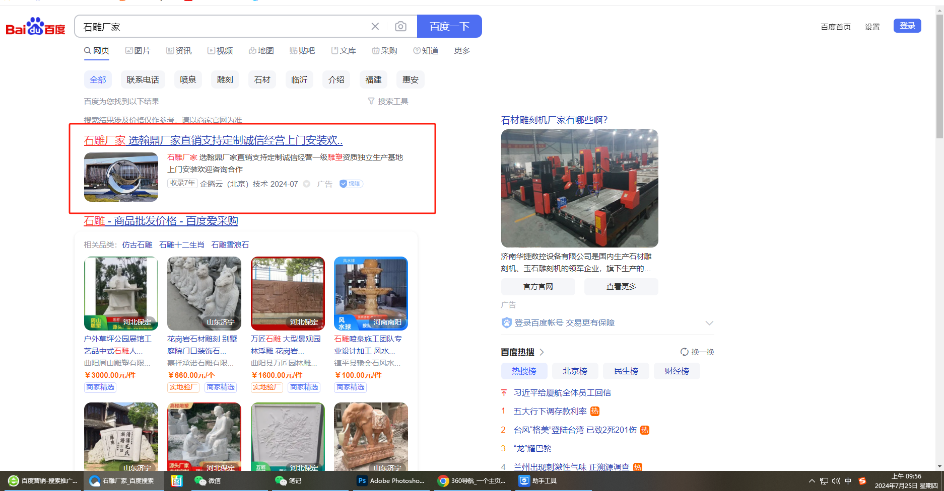Open the 更多 search categories menu
Image resolution: width=944 pixels, height=491 pixels.
462,51
